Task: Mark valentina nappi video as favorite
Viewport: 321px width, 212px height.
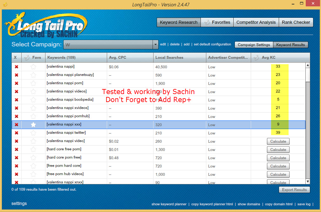Action: click(x=33, y=141)
